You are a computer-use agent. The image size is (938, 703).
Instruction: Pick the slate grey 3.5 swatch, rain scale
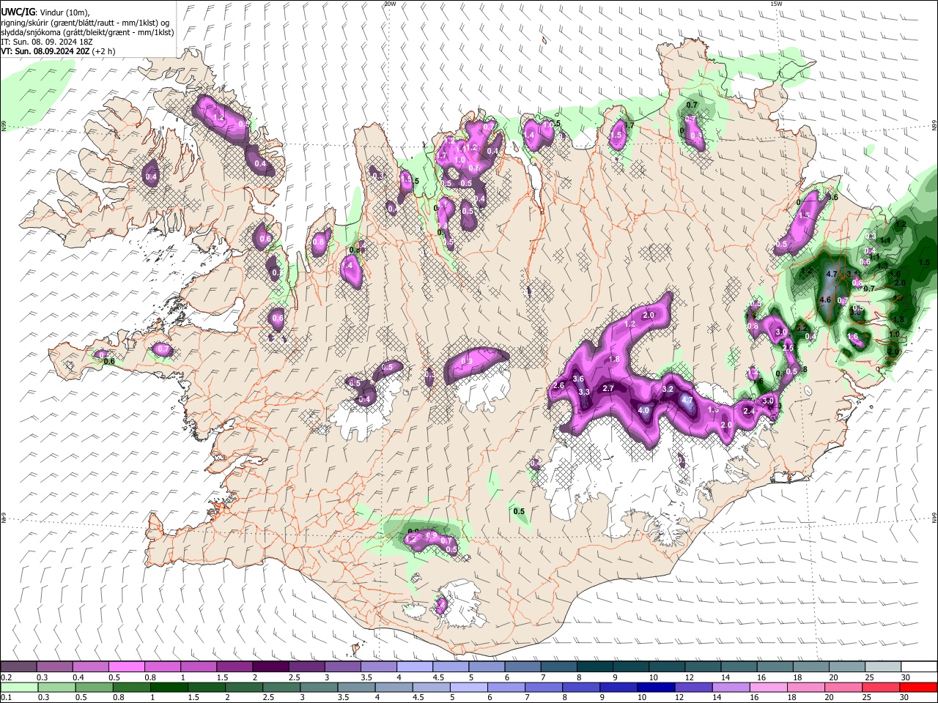coord(355,687)
